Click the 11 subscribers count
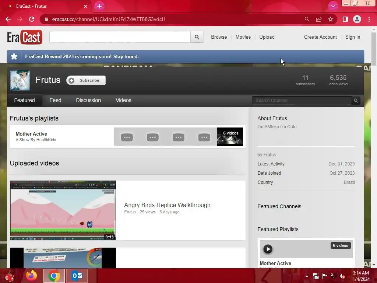 (305, 80)
